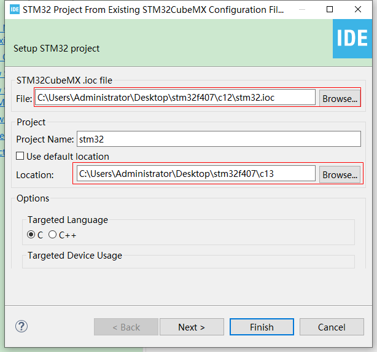Browse for the project location
The width and height of the screenshot is (377, 352).
pyautogui.click(x=340, y=174)
